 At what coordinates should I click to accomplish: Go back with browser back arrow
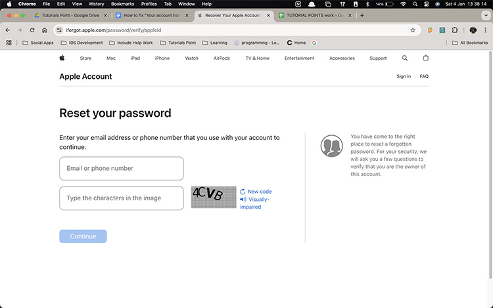(x=7, y=30)
